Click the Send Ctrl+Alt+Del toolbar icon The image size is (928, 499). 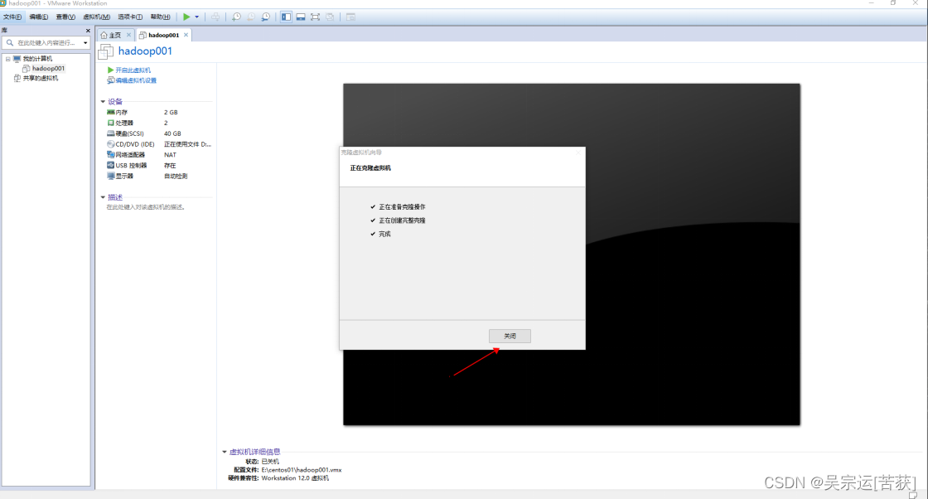coord(215,17)
